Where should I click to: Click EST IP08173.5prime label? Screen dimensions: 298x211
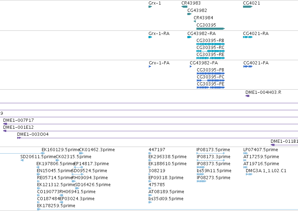[x=213, y=150]
